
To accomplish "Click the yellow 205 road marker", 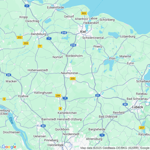I will coord(72,79).
